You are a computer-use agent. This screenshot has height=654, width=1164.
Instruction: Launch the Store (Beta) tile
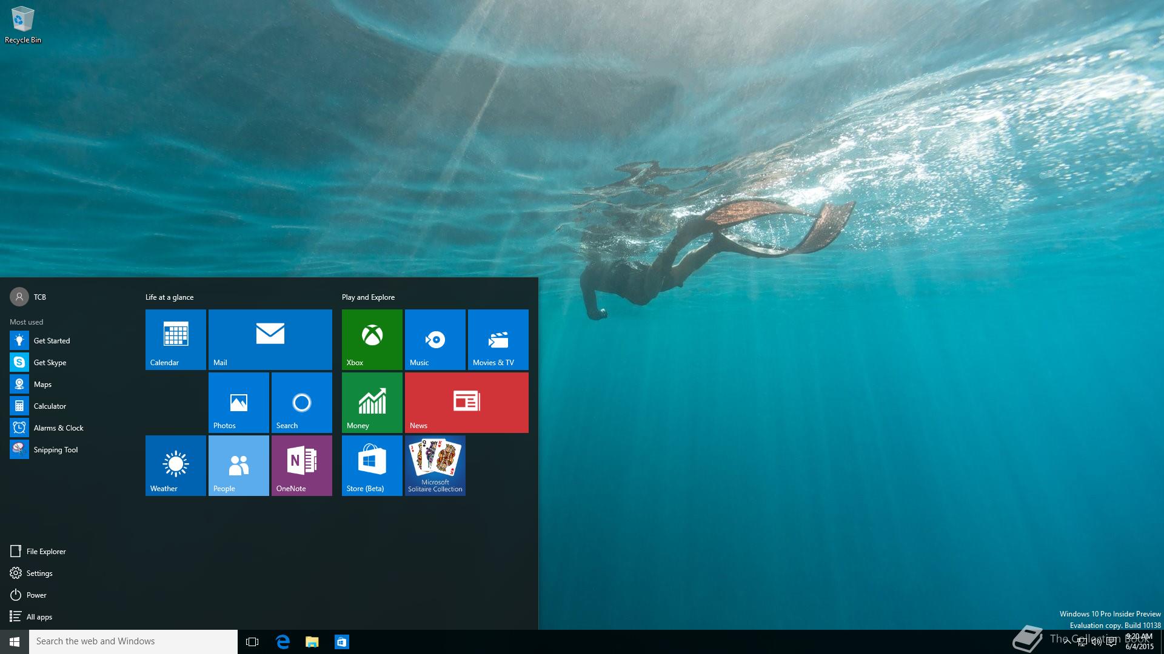pyautogui.click(x=372, y=466)
